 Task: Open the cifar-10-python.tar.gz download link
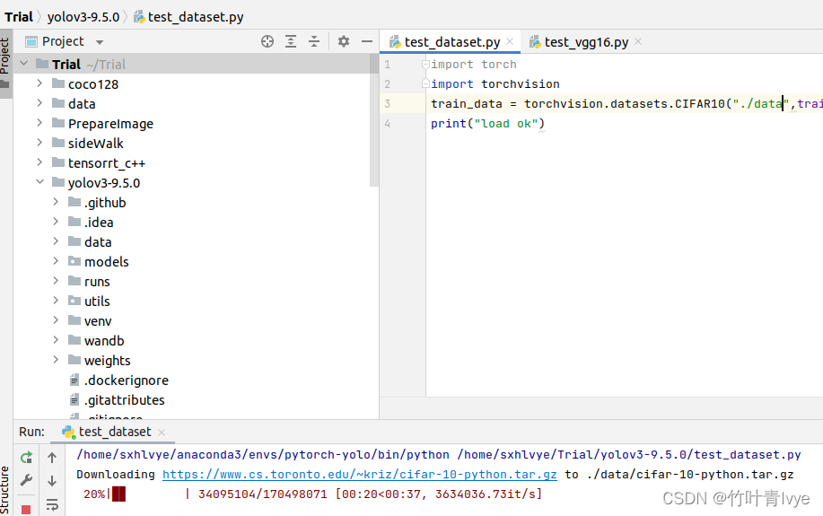tap(360, 475)
